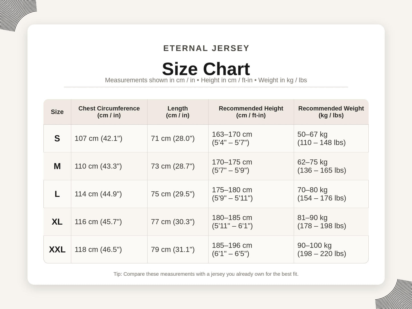Select the XL size row label
Screen dimensions: 412x309
pos(57,221)
